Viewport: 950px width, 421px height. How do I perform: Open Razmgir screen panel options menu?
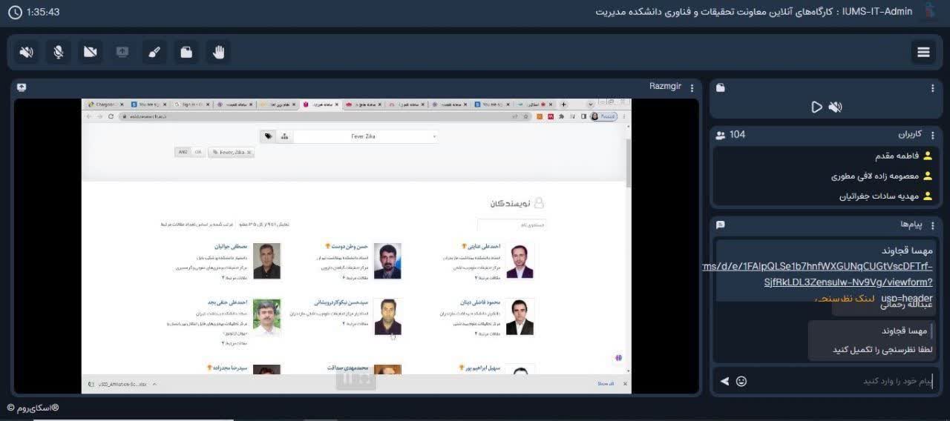692,87
